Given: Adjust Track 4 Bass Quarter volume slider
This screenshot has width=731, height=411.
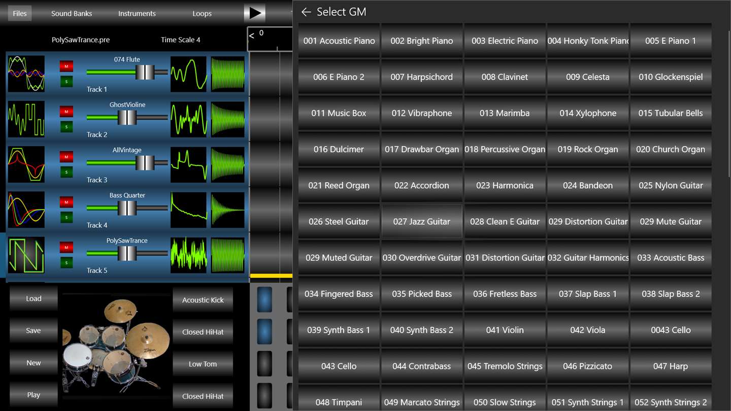Looking at the screenshot, I should [127, 208].
